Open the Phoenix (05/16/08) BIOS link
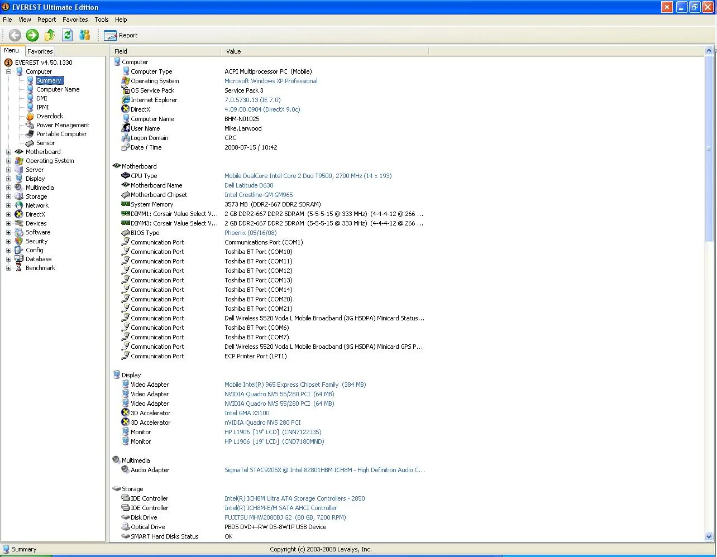 [251, 233]
